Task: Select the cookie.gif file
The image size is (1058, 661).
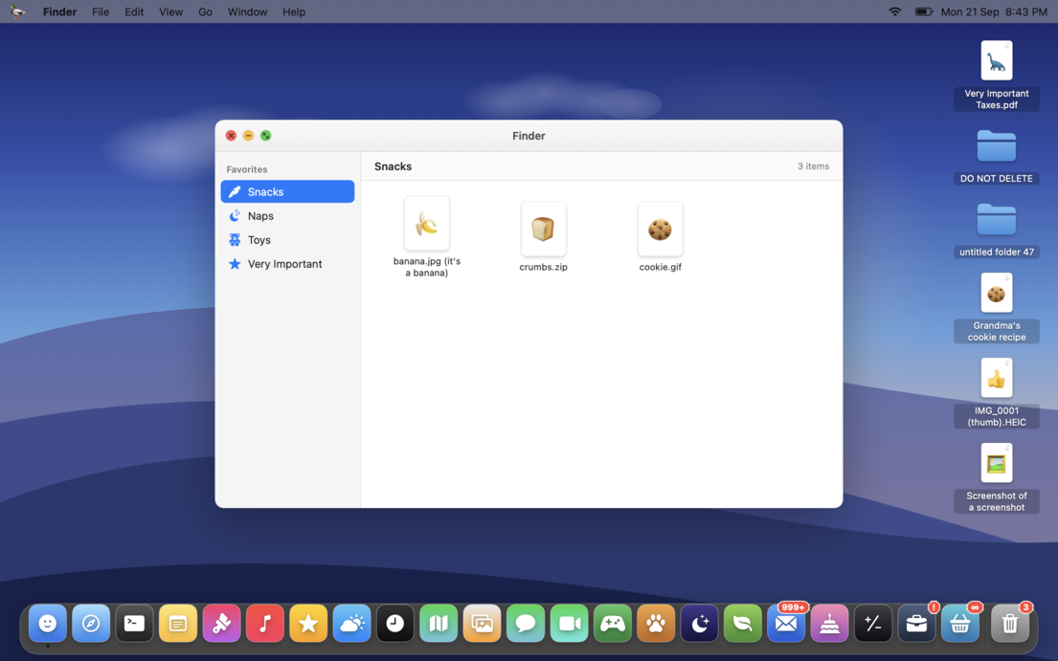Action: point(660,236)
